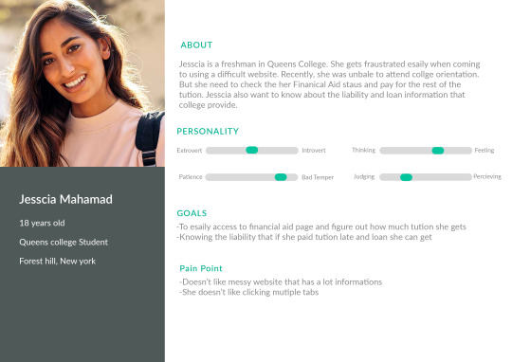Select the multiple tabs pain point line
Screen dimensions: 512x362
pyautogui.click(x=248, y=292)
